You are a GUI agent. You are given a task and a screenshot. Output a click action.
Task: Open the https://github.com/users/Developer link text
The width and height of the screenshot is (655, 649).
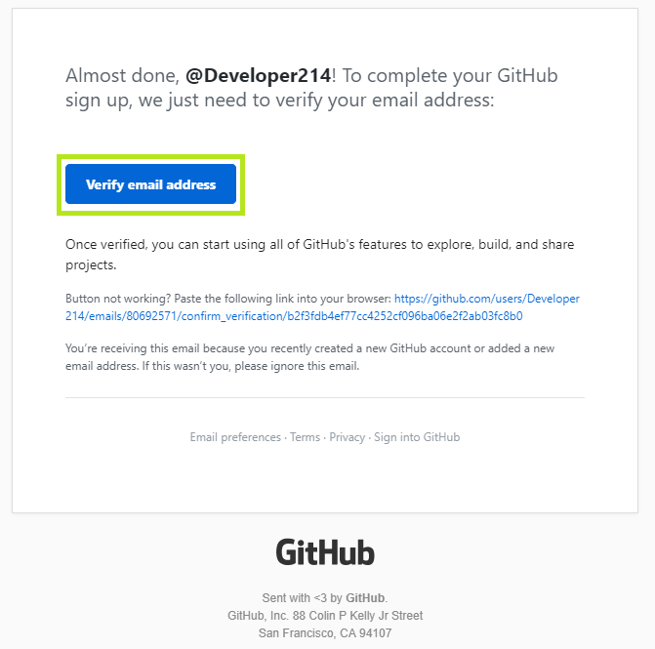487,299
